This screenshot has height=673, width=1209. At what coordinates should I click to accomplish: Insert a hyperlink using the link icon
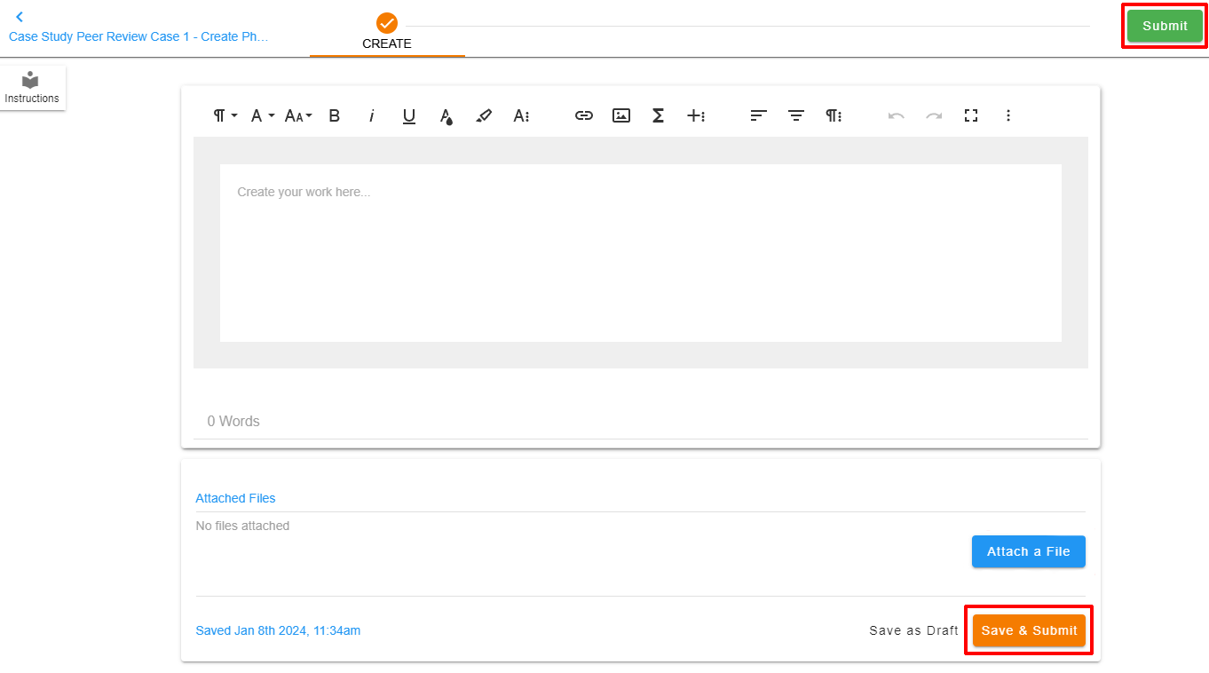point(583,115)
